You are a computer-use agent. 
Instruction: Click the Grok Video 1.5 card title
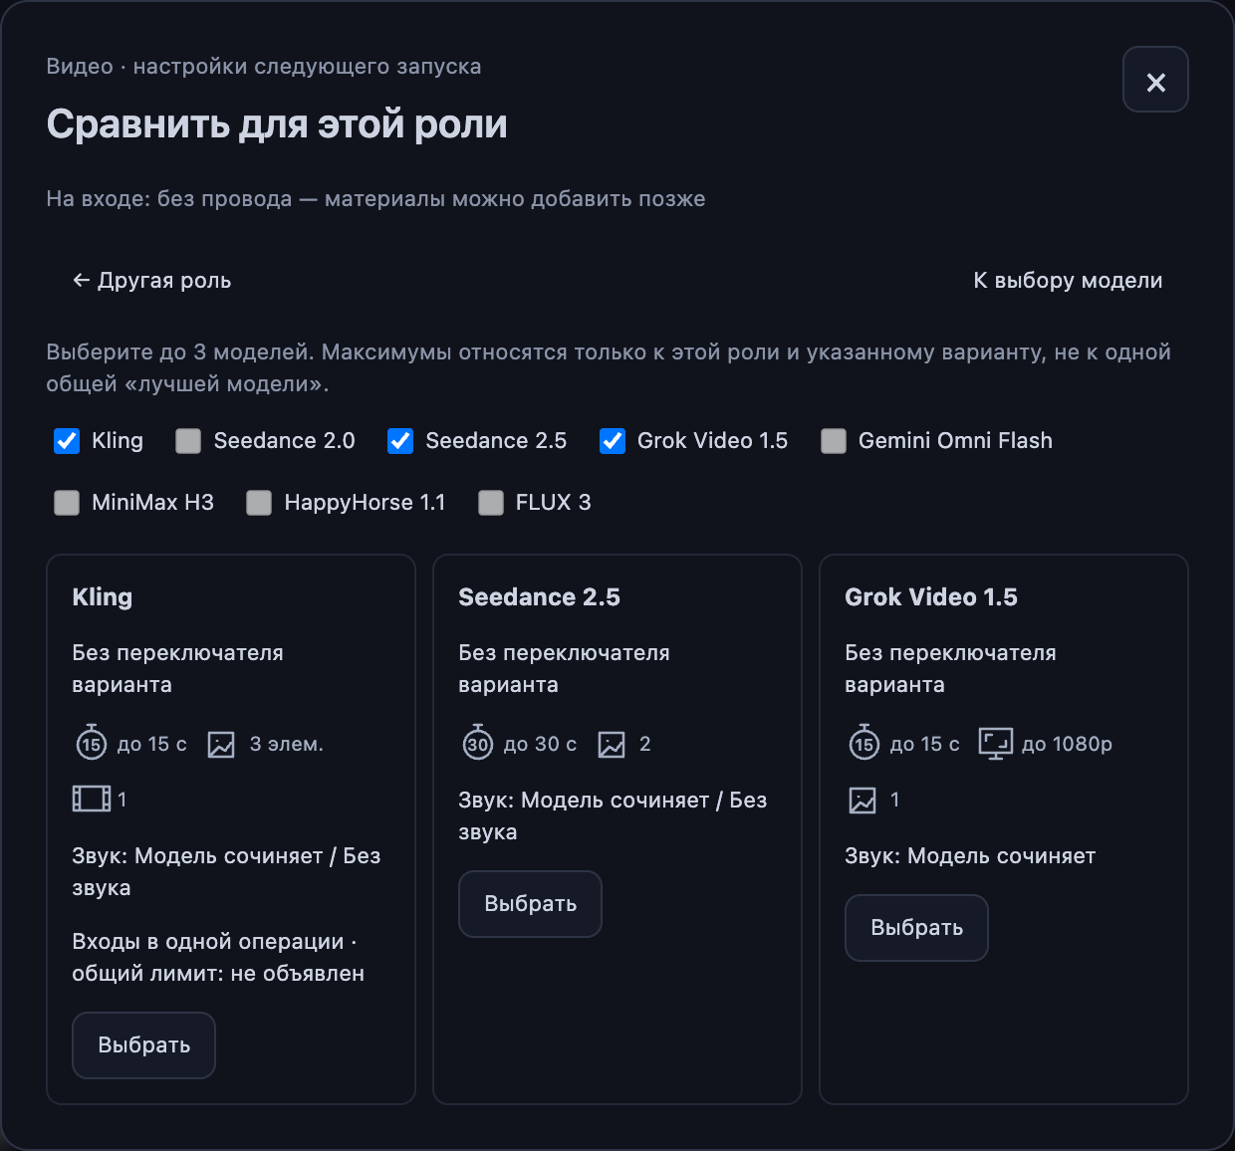click(x=931, y=597)
